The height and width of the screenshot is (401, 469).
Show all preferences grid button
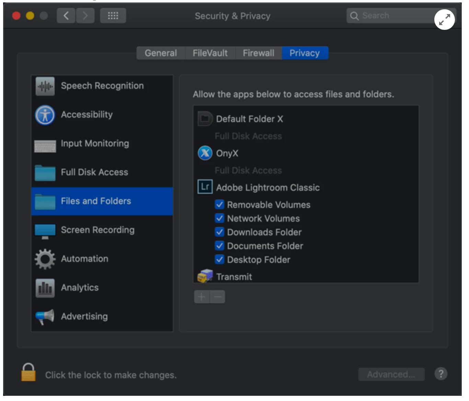click(x=113, y=15)
